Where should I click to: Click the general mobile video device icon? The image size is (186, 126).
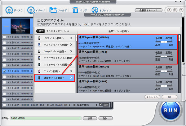(x=39, y=78)
